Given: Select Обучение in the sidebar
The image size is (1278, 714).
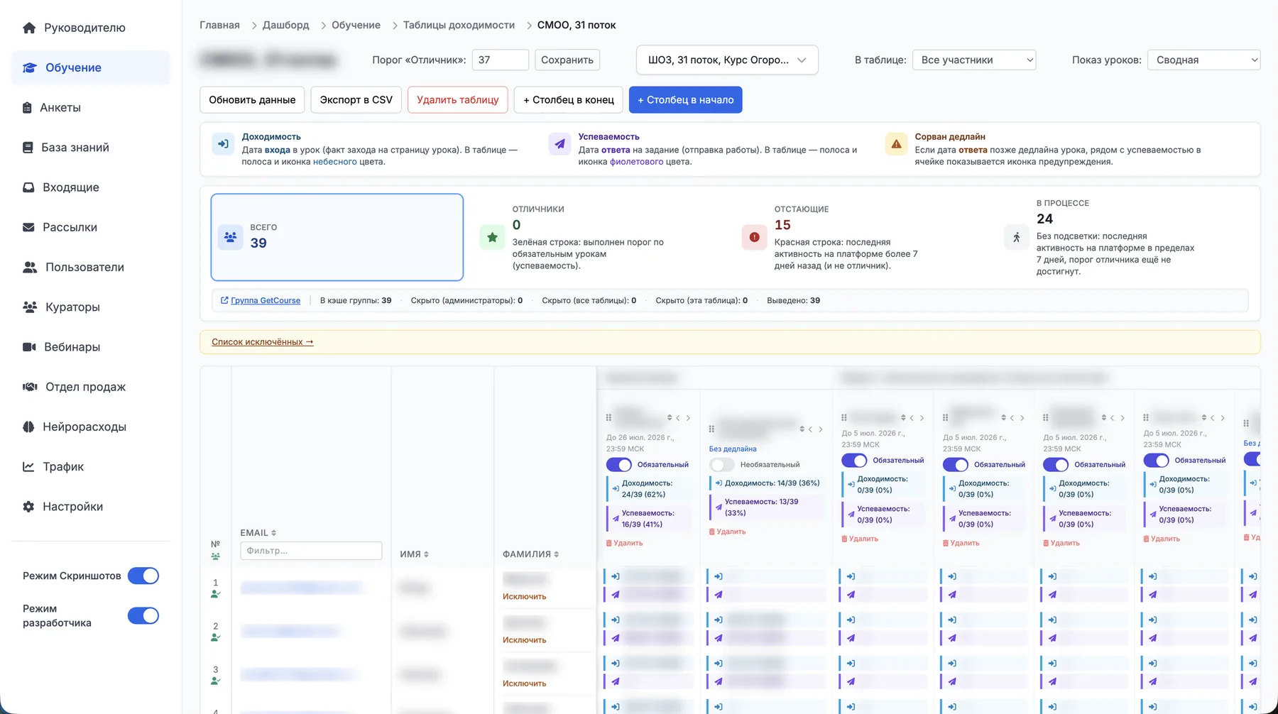Looking at the screenshot, I should 91,67.
